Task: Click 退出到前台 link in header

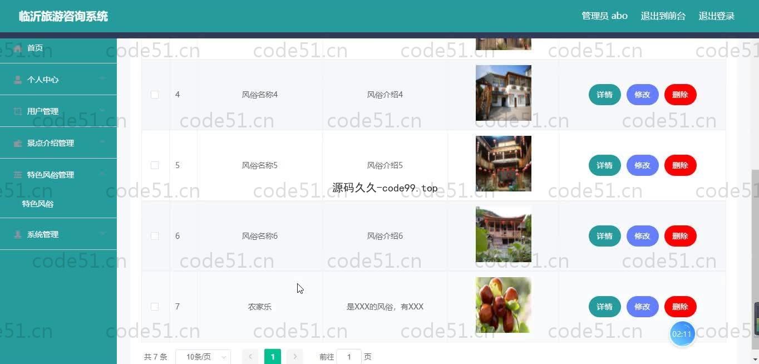Action: [663, 16]
